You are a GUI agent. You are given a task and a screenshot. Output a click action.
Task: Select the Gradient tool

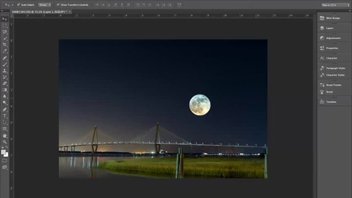tap(4, 90)
